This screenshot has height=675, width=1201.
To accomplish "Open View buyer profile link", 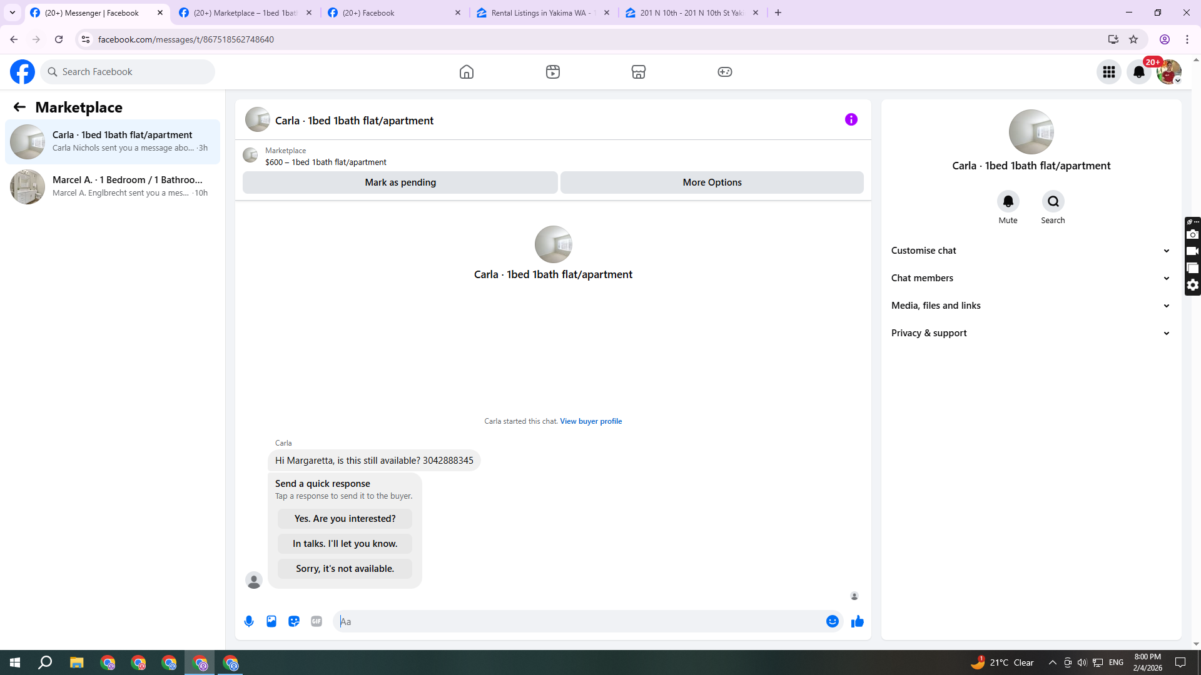I will pyautogui.click(x=590, y=421).
